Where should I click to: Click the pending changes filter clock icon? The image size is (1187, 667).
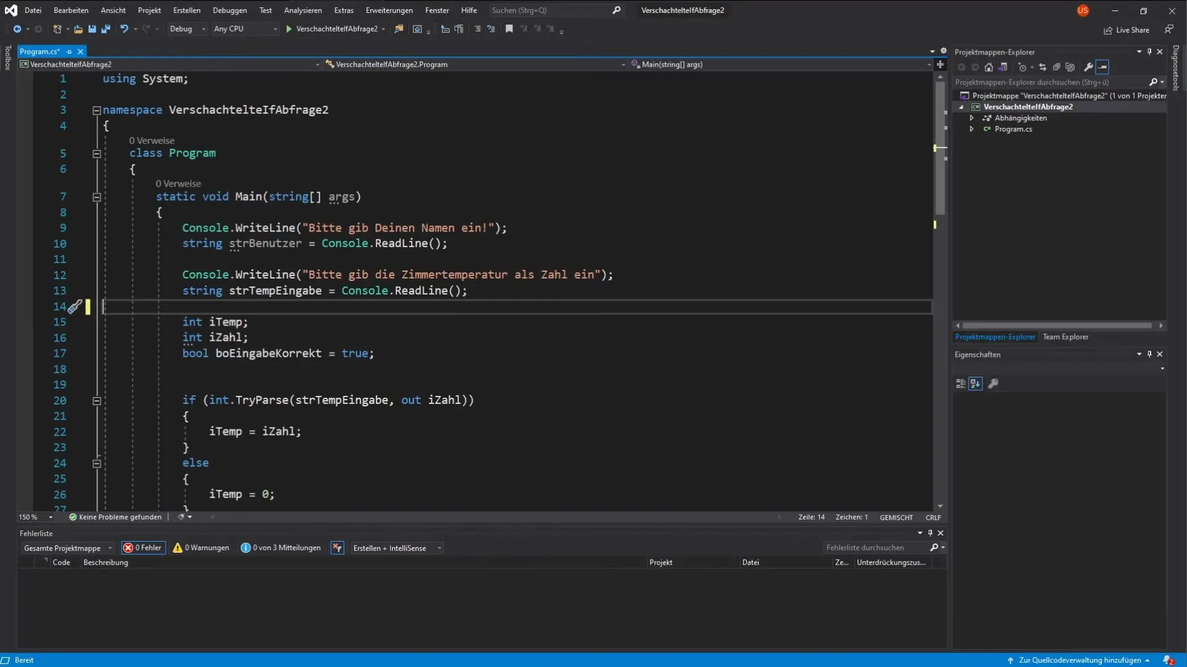tap(1023, 67)
